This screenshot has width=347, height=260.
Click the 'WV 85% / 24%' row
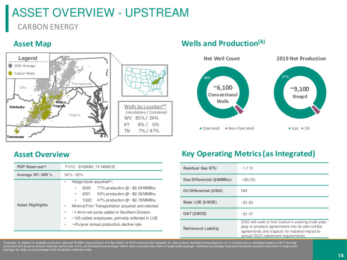click(x=141, y=118)
